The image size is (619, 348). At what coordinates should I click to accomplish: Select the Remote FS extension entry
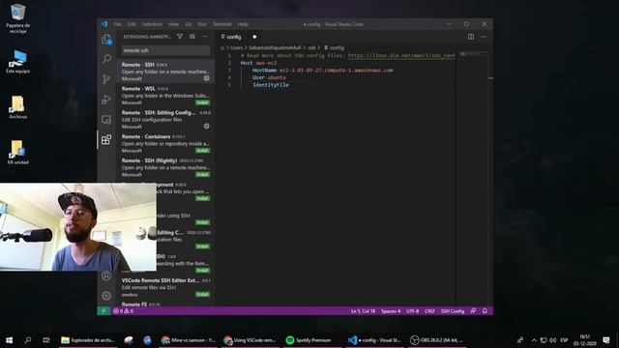tap(165, 304)
